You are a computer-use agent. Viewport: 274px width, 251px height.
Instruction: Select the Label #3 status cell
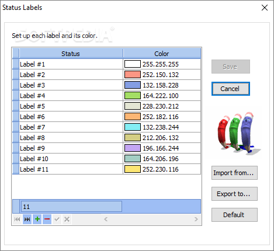[x=71, y=85]
